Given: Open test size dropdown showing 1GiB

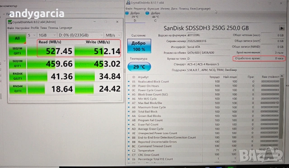Looking at the screenshot, I should [47, 35].
